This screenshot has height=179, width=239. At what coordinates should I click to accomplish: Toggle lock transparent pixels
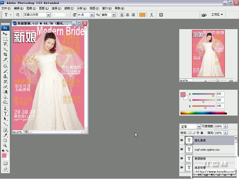(x=190, y=133)
